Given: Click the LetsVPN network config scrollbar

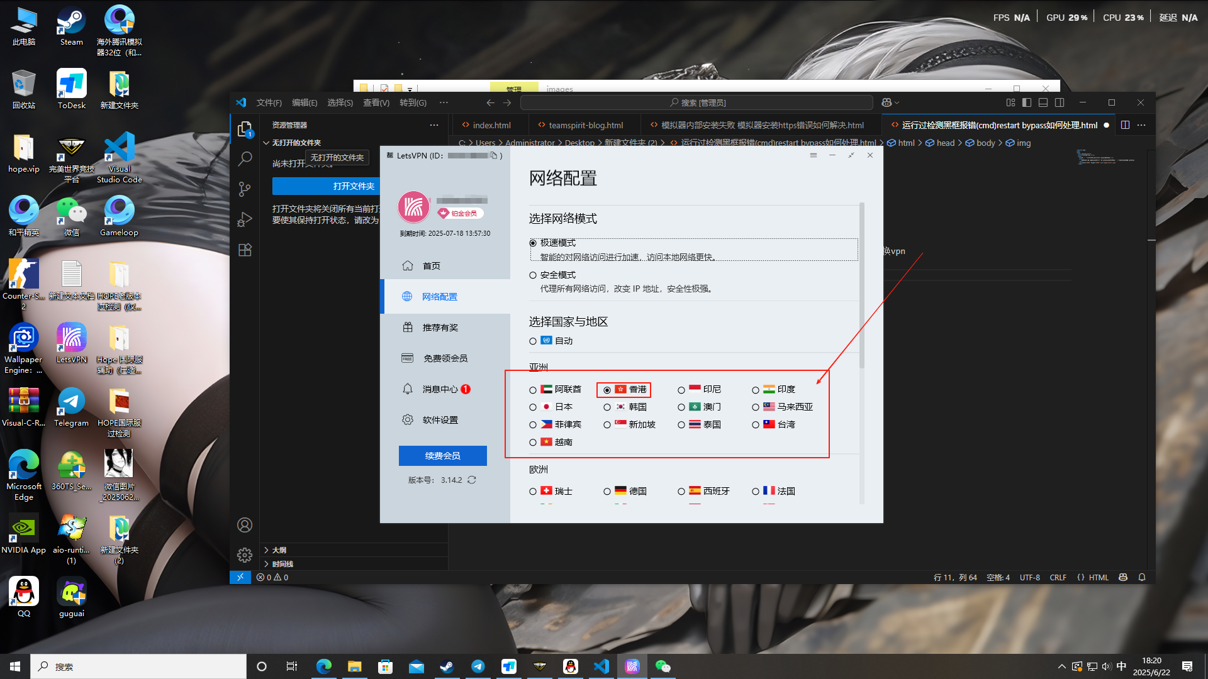Looking at the screenshot, I should (x=862, y=286).
